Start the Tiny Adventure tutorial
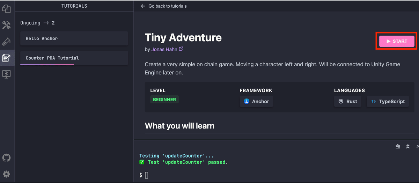 [x=397, y=41]
